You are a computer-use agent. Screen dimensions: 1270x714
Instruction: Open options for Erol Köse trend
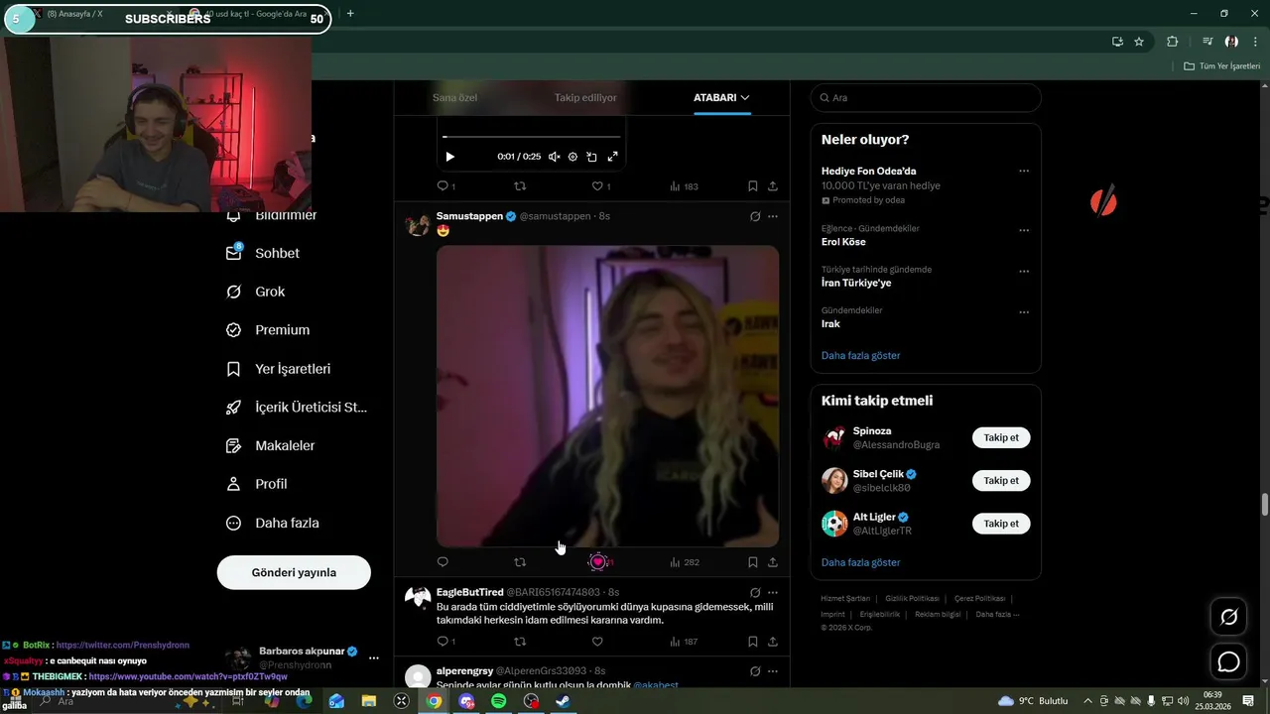pos(1024,230)
